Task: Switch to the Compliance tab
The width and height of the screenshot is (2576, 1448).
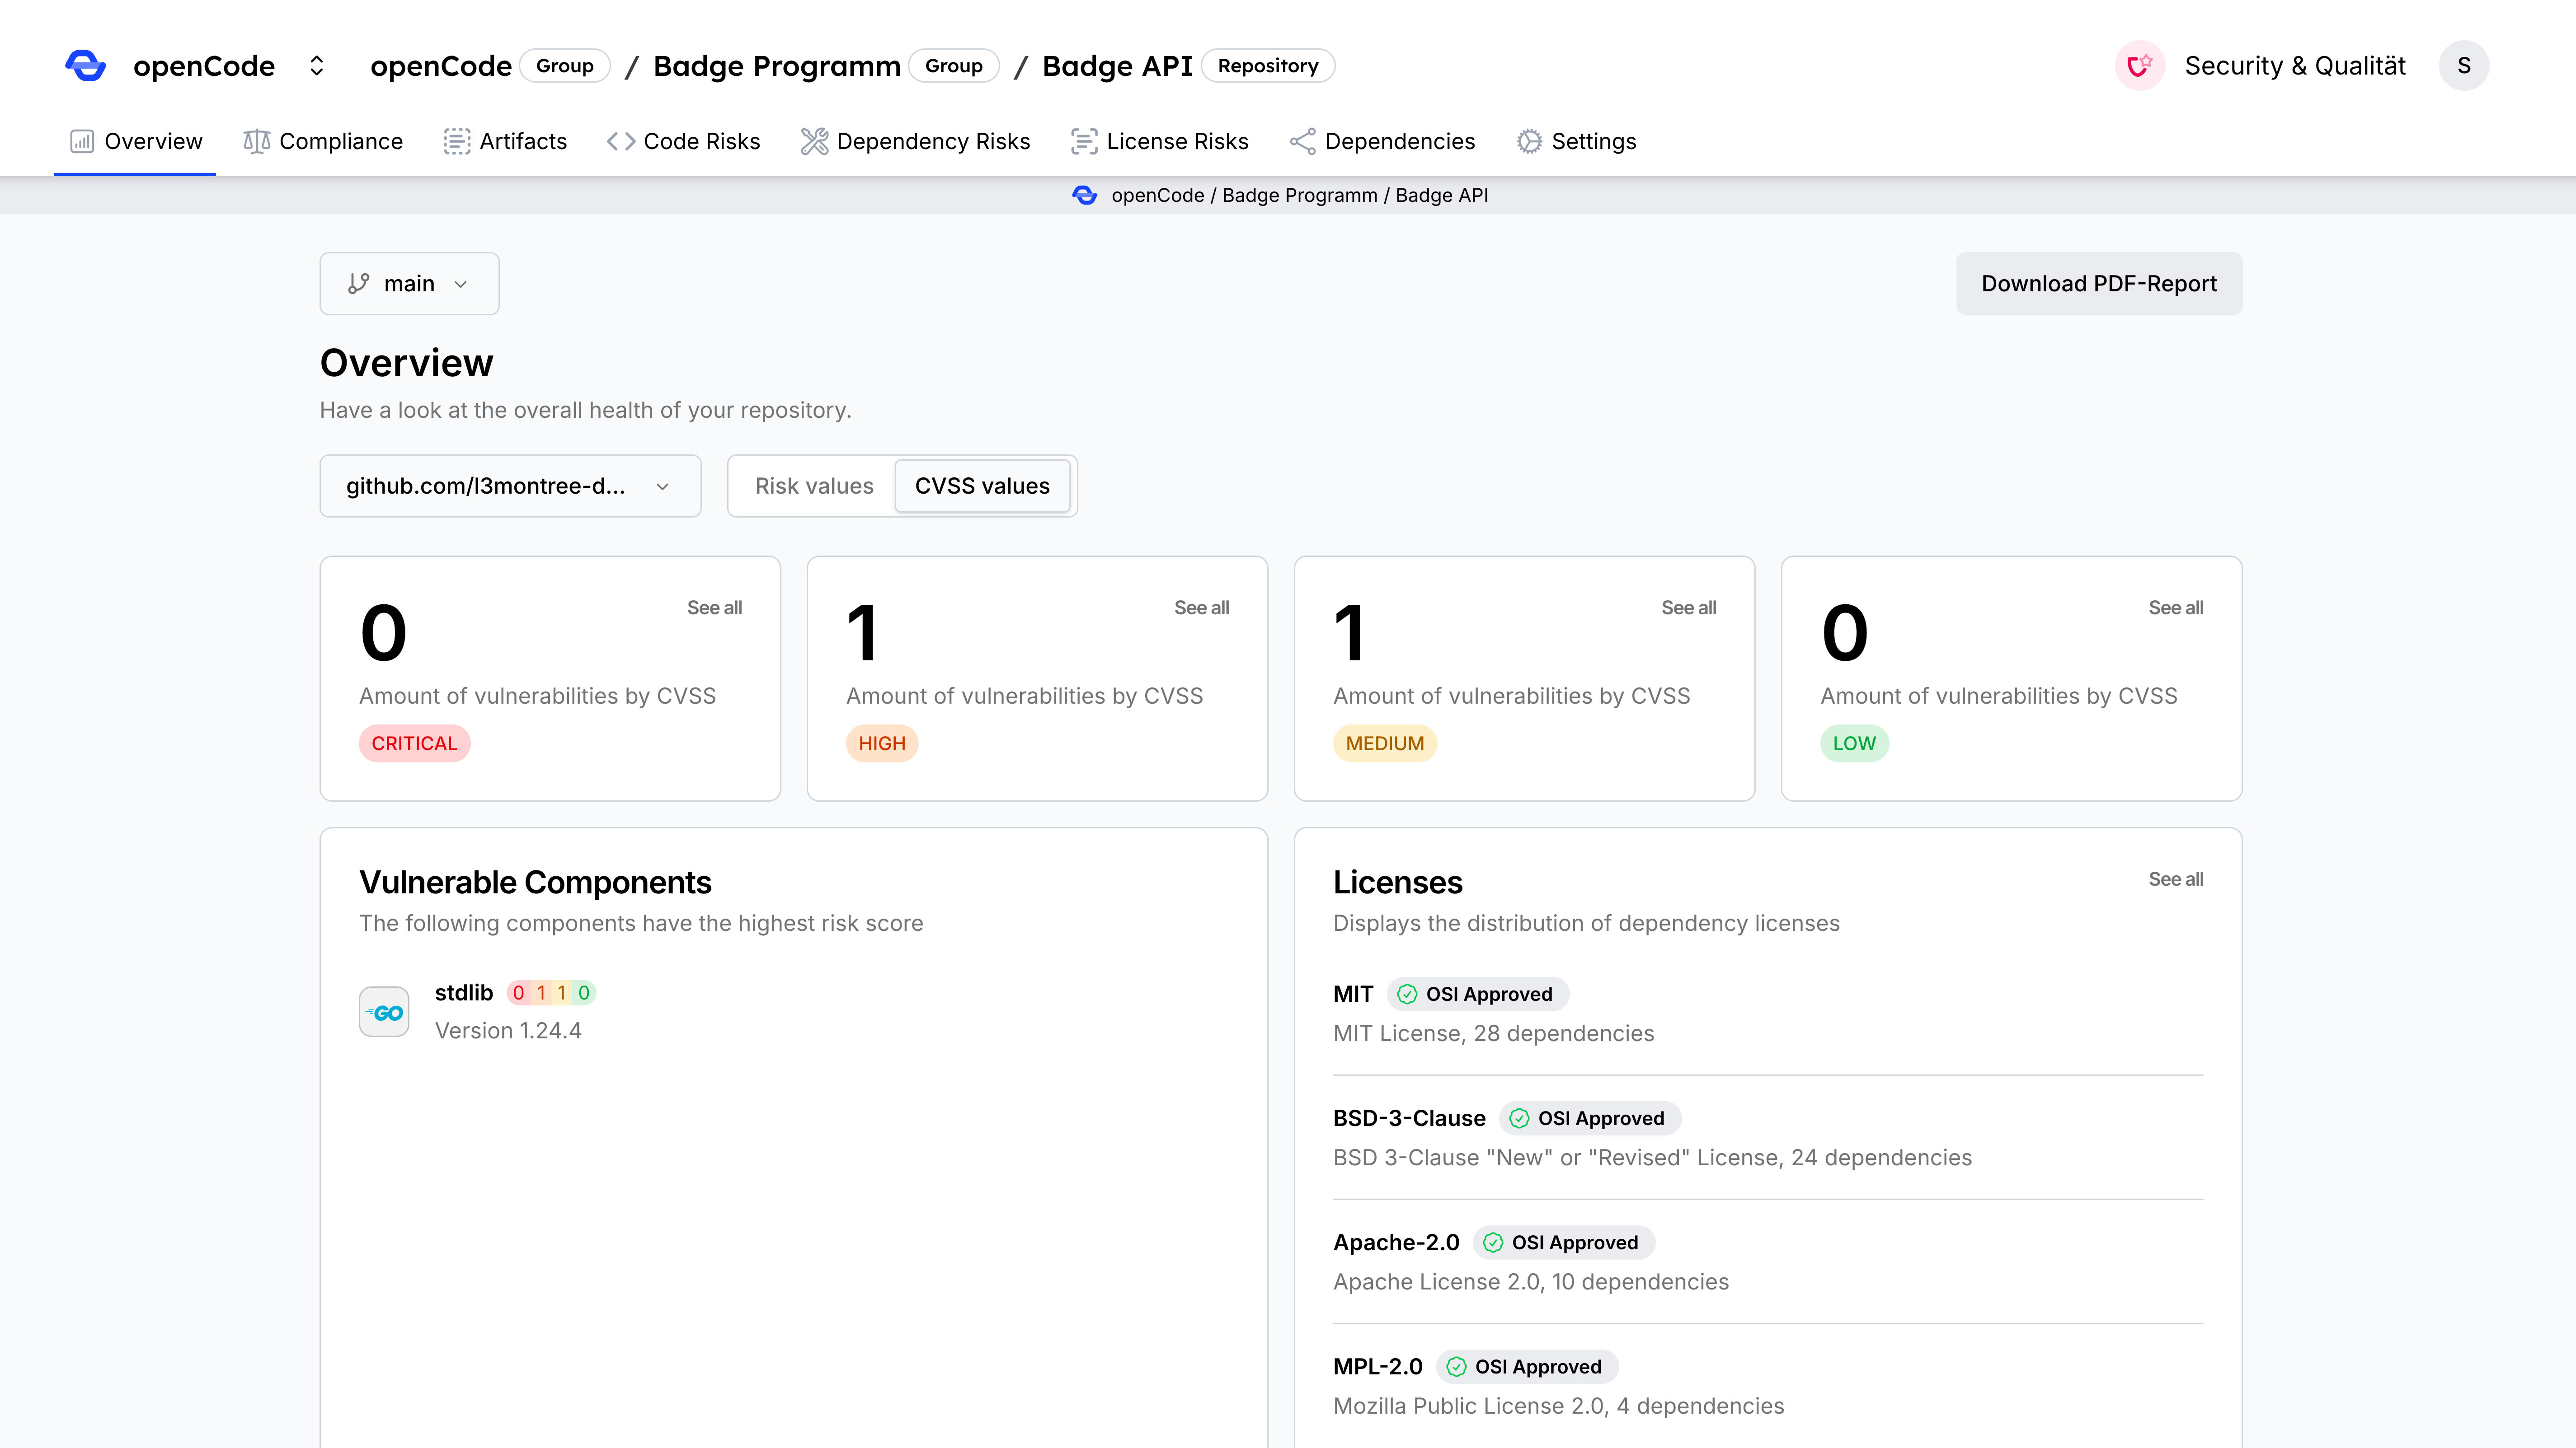Action: [323, 142]
